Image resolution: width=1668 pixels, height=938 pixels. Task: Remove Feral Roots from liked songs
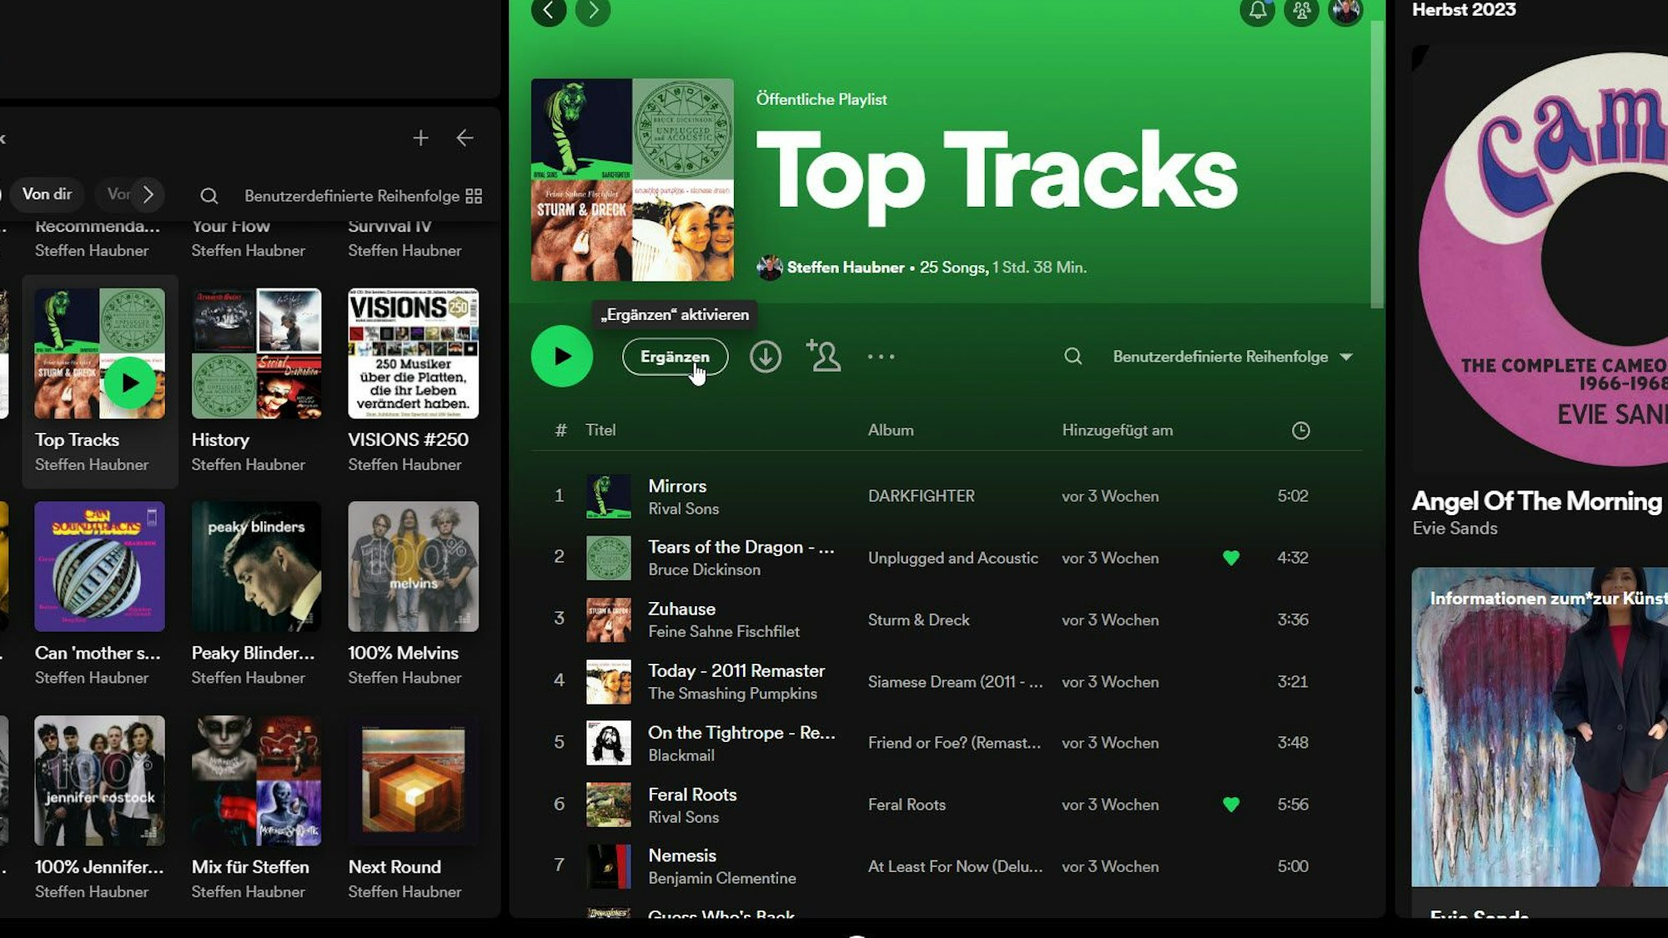click(1232, 805)
